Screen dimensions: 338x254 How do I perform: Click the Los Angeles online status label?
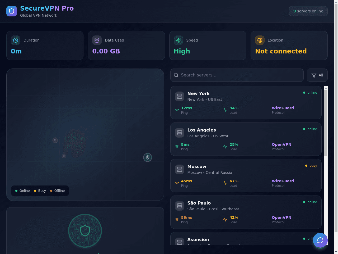click(310, 129)
